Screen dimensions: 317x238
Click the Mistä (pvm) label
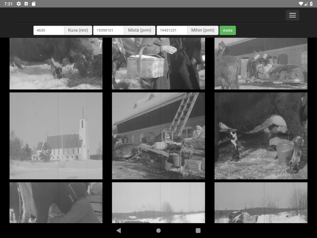coord(140,30)
